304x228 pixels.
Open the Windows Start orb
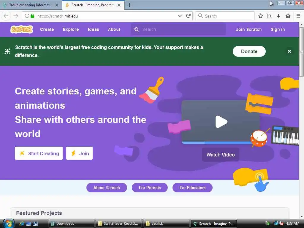coord(9,223)
